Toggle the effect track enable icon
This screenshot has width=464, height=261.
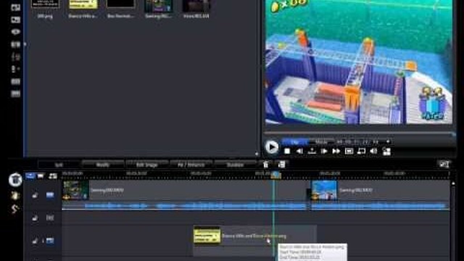pos(50,218)
